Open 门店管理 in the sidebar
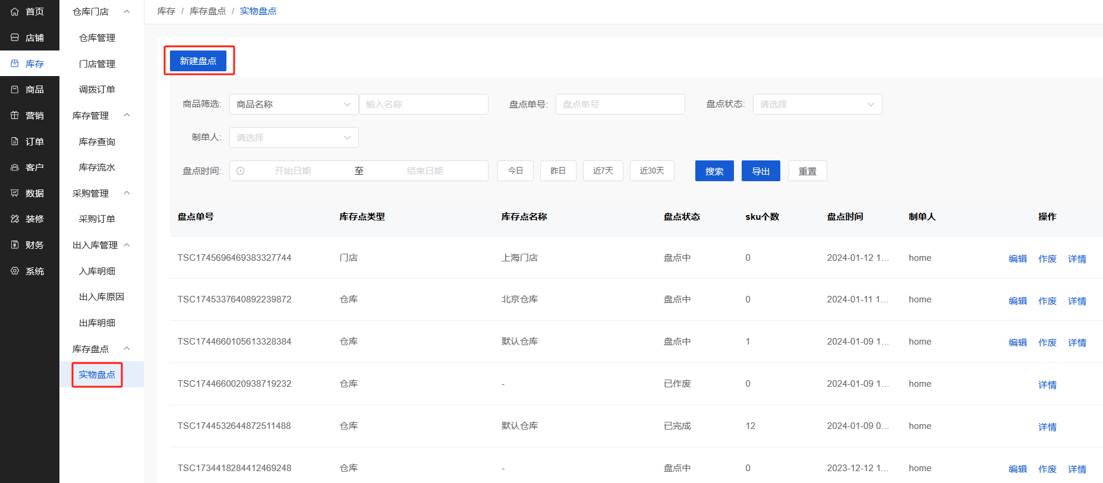1103x483 pixels. 97,64
